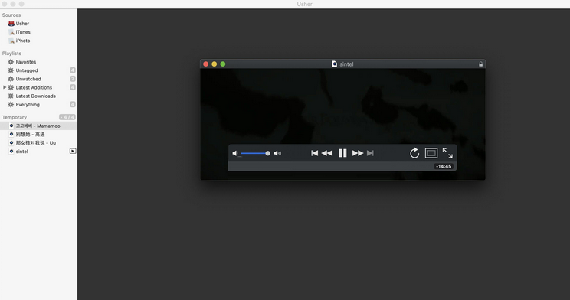Click the Favorites gear icon

click(11, 62)
